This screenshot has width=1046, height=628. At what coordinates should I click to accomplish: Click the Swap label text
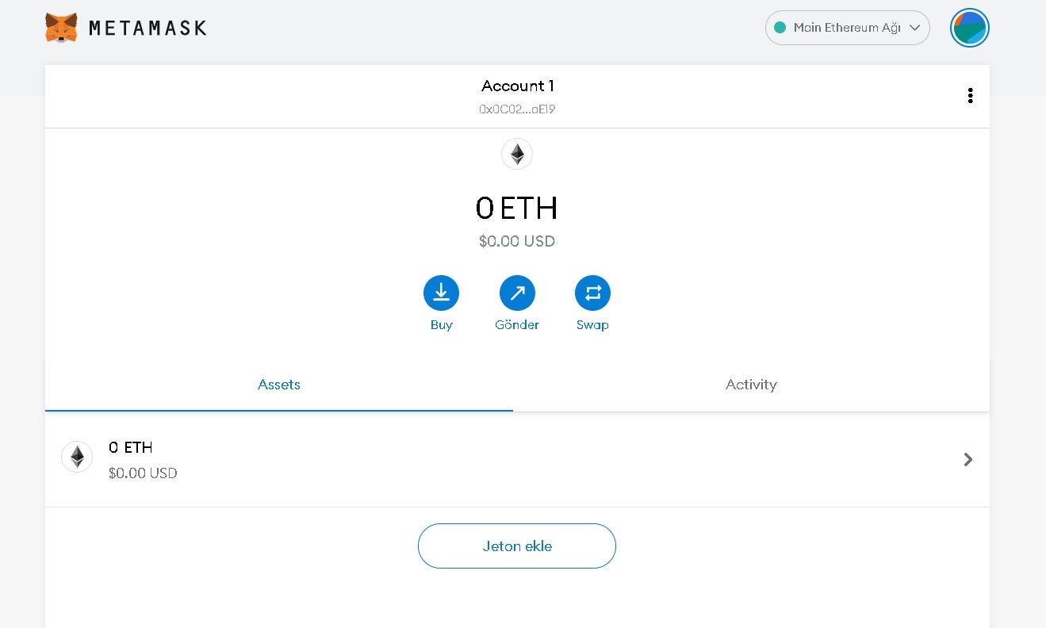click(592, 325)
